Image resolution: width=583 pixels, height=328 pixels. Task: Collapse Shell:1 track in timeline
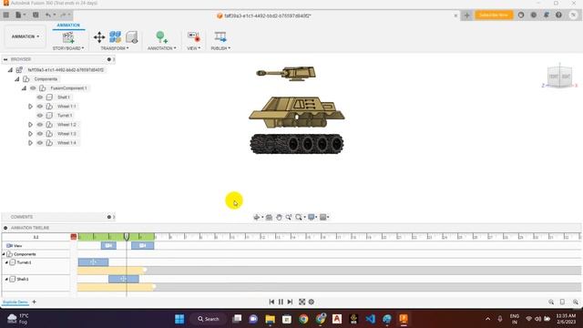(6, 279)
